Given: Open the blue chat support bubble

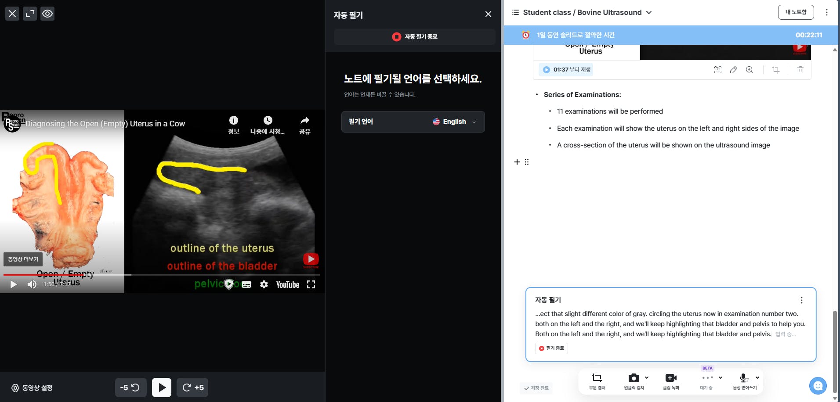Looking at the screenshot, I should coord(818,386).
